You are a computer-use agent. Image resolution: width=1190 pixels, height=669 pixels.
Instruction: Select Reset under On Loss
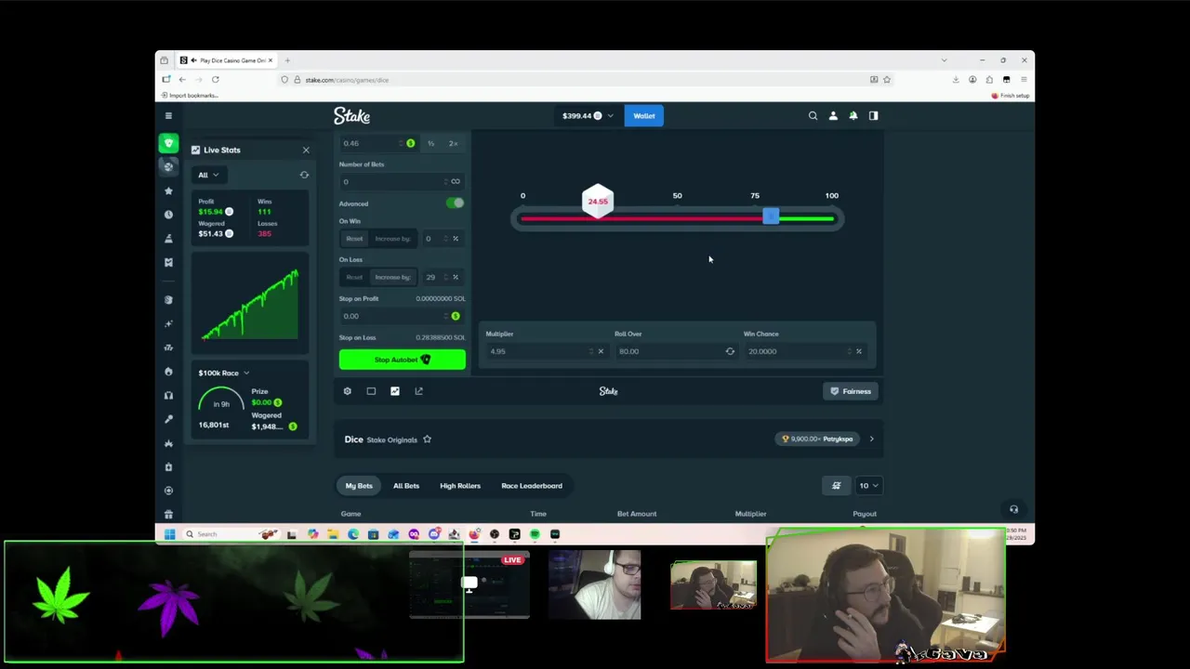point(354,277)
